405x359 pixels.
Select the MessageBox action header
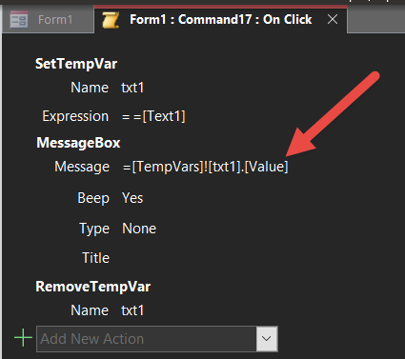click(x=78, y=143)
